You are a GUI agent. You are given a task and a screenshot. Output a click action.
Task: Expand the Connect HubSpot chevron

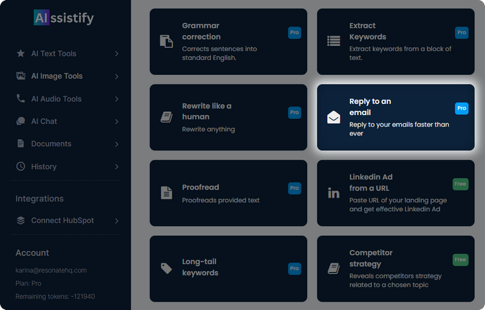[x=116, y=221]
